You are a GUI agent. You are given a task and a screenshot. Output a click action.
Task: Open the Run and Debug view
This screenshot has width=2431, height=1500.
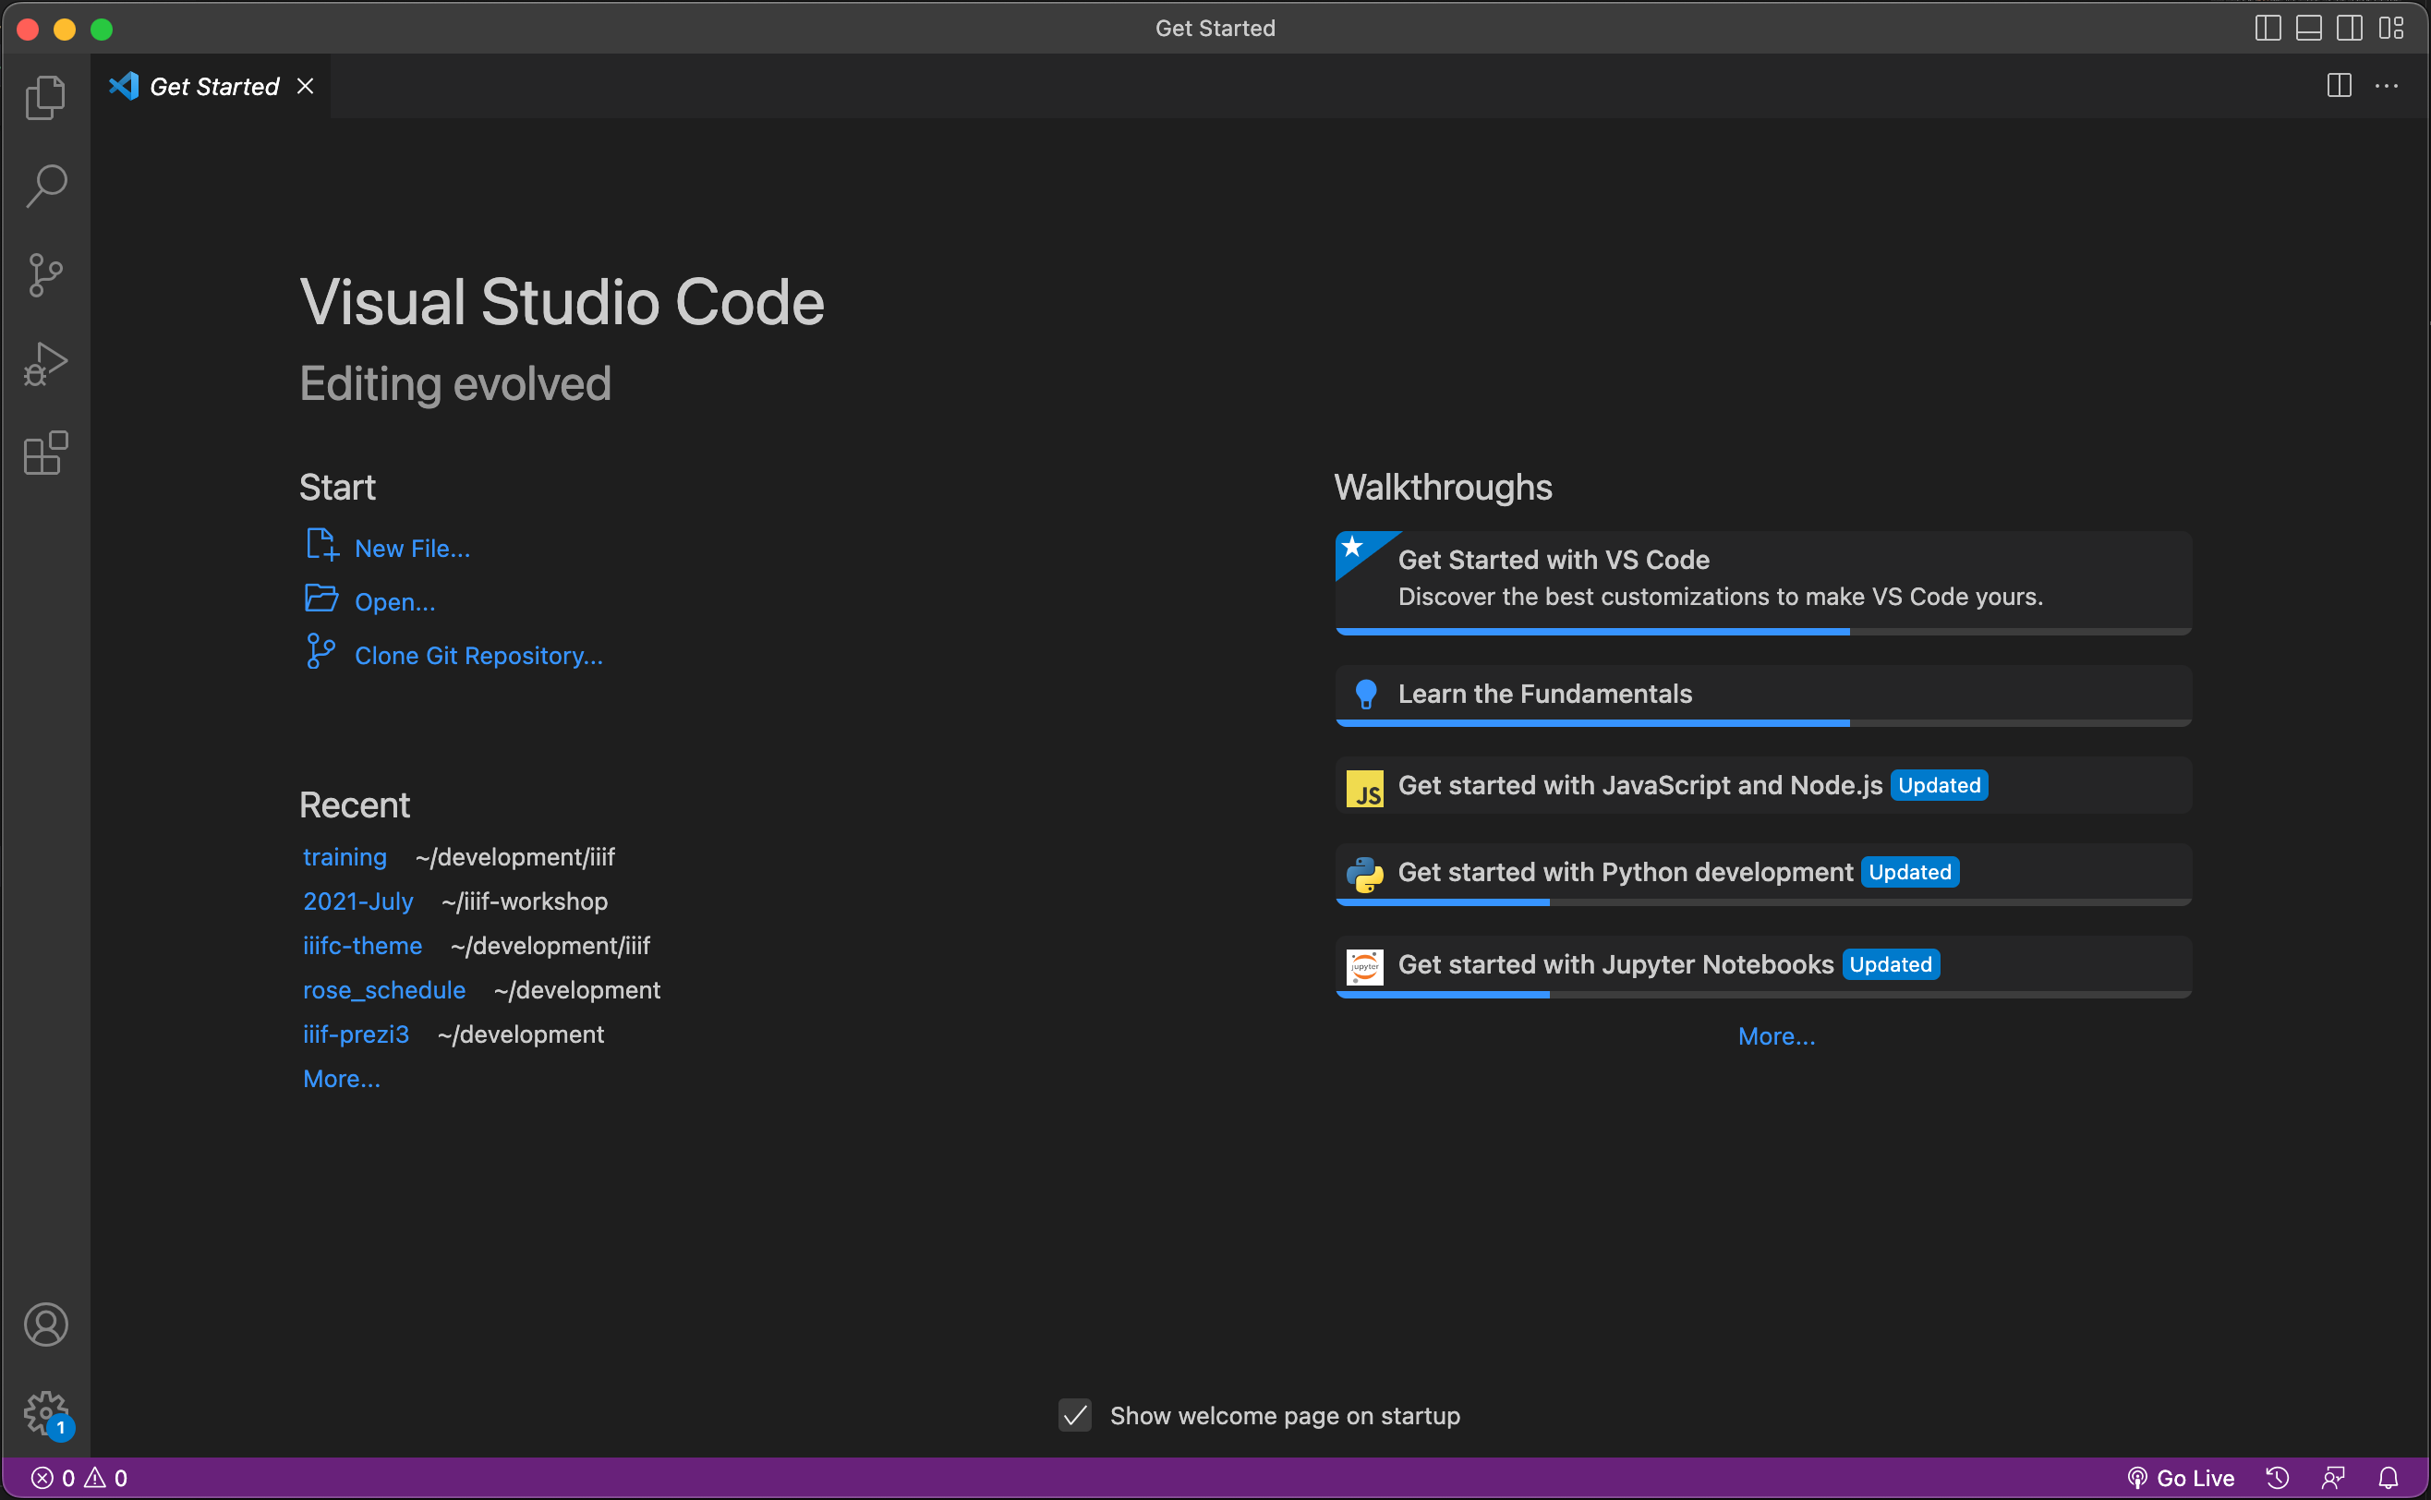[x=45, y=364]
